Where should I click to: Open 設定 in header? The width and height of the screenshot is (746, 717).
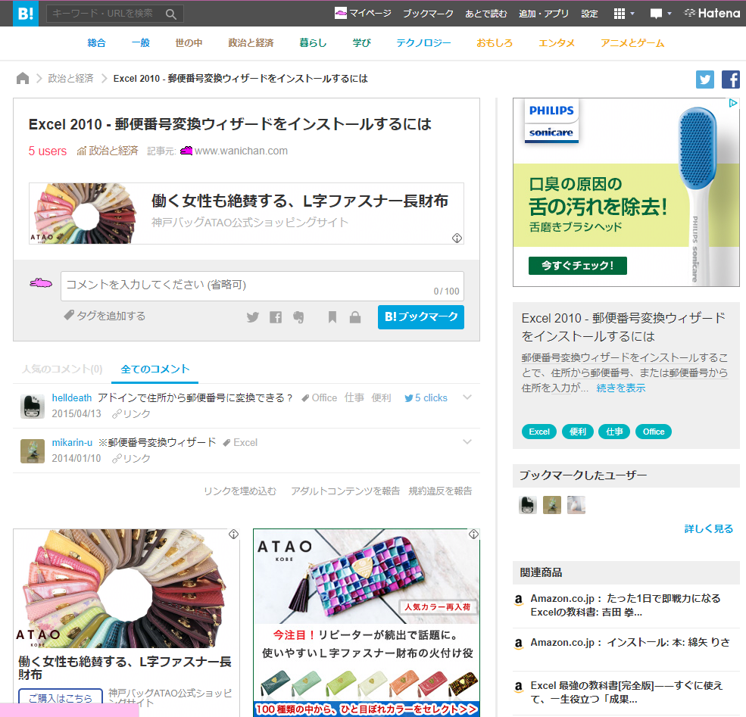coord(589,14)
